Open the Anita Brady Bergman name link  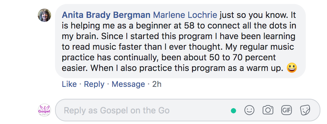106,15
